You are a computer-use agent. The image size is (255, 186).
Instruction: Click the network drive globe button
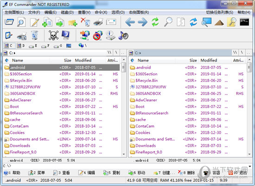pyautogui.click(x=83, y=45)
